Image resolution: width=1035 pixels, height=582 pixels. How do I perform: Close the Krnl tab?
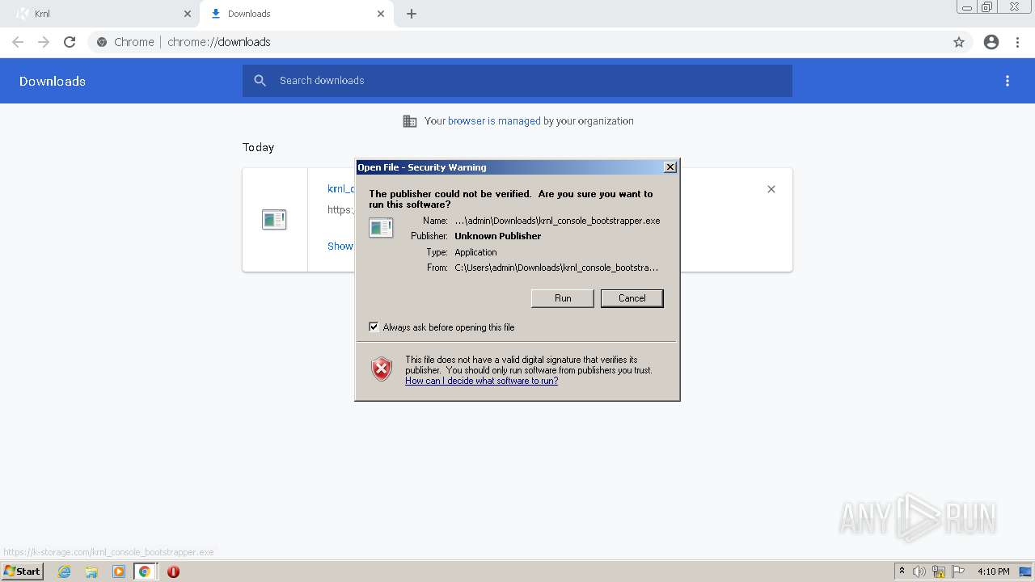(x=188, y=14)
